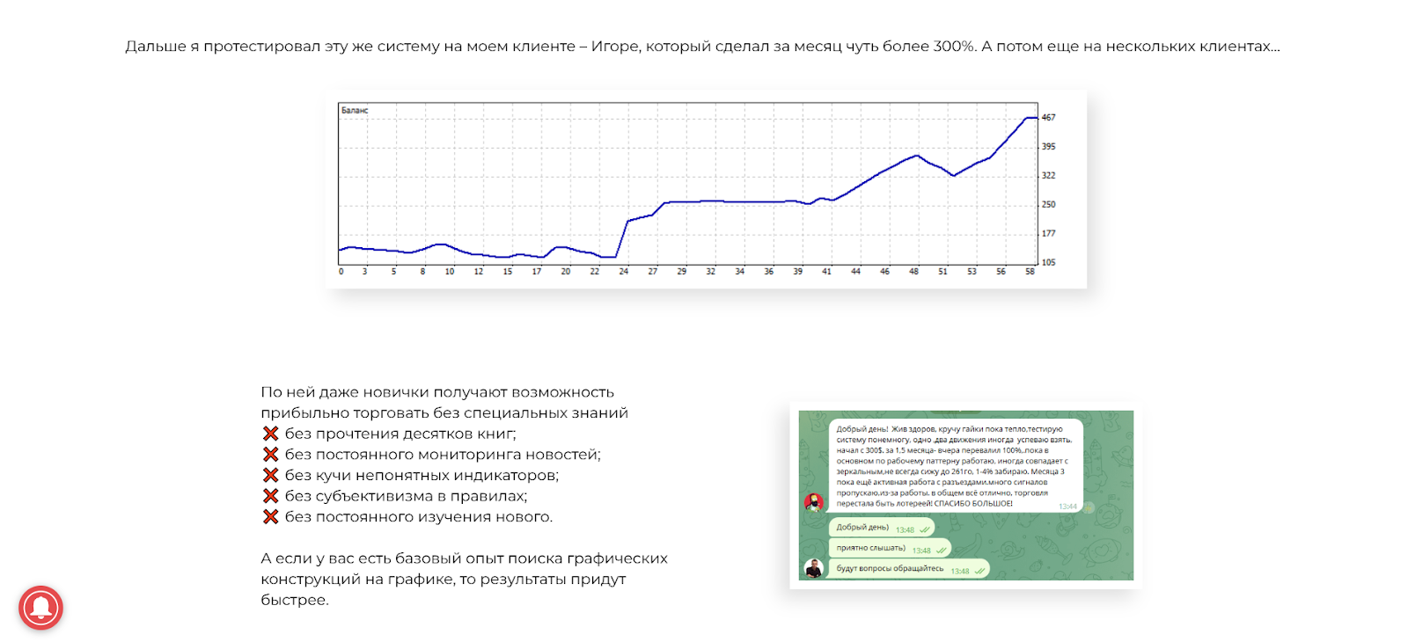Click the 'приятно слышать)' chat bubble
1408x642 pixels.
[890, 549]
